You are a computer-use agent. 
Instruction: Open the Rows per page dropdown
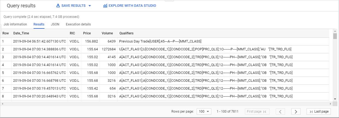point(204,112)
